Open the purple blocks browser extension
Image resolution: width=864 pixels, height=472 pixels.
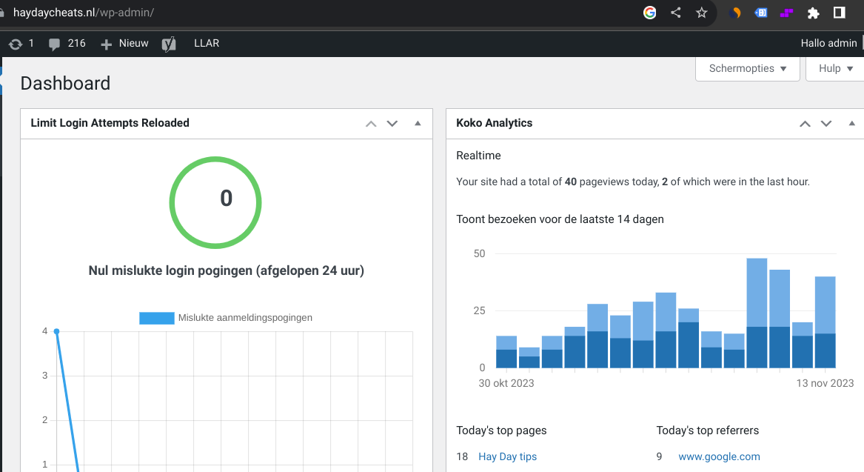[786, 13]
